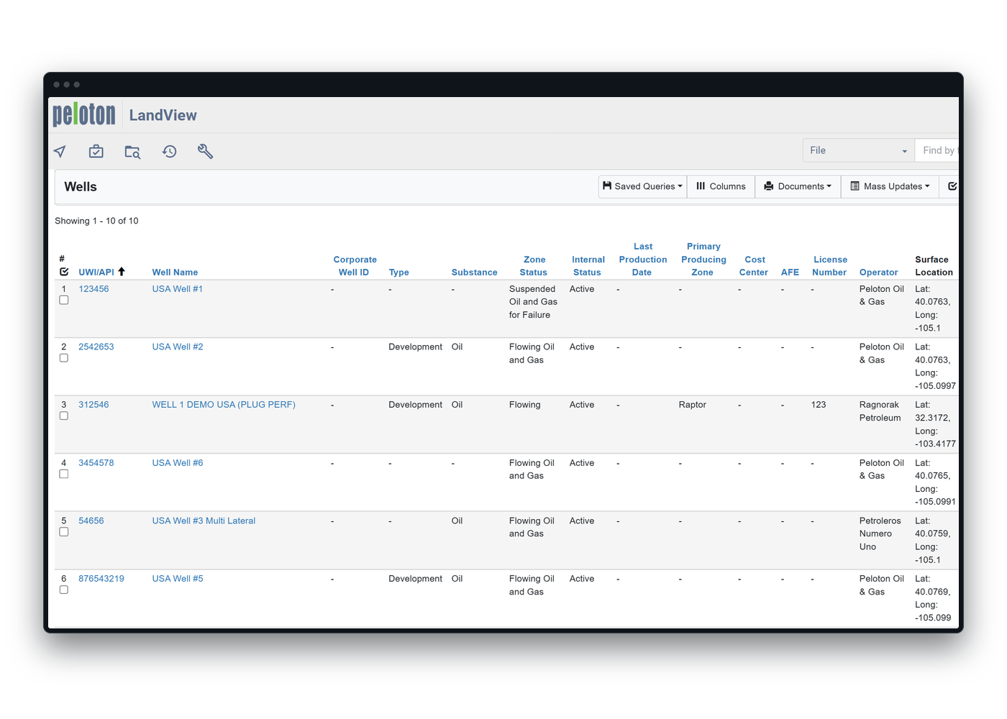This screenshot has width=1007, height=719.
Task: Click the Find by search field
Action: point(937,150)
